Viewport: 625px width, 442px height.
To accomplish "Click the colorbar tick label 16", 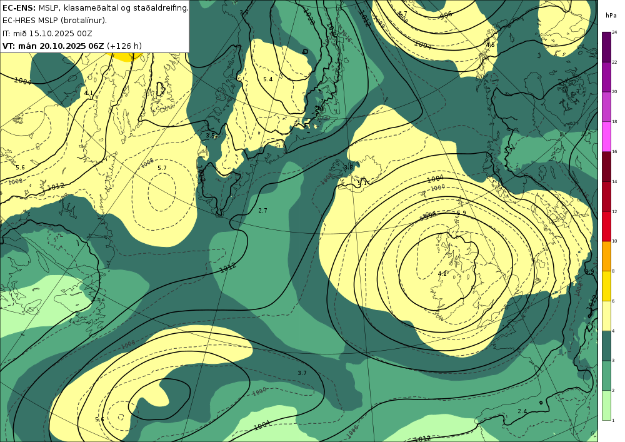I will coord(614,151).
